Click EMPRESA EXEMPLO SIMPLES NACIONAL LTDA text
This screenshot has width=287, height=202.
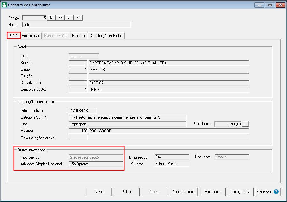click(128, 63)
